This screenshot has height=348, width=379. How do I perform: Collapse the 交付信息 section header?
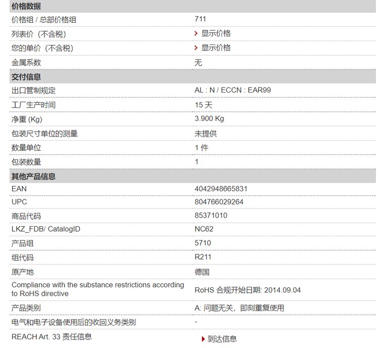pos(26,77)
